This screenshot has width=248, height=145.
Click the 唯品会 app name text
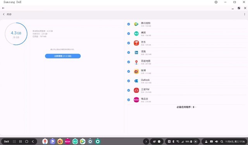145,99
